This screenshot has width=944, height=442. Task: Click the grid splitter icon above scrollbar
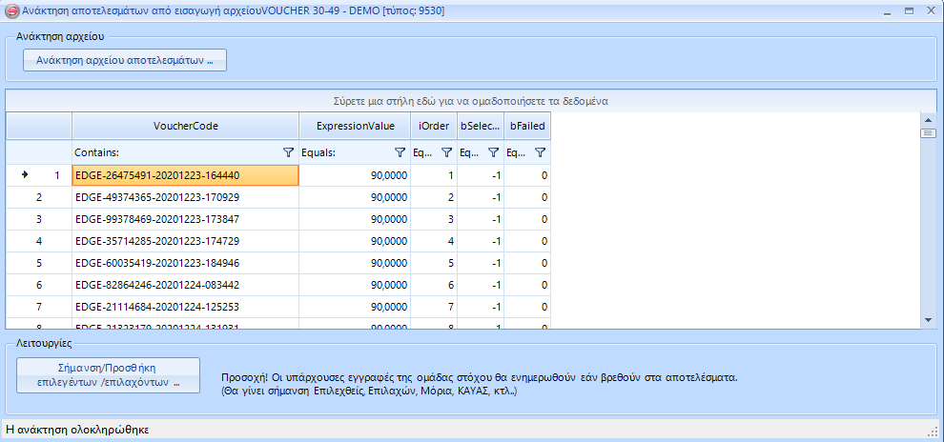click(926, 133)
